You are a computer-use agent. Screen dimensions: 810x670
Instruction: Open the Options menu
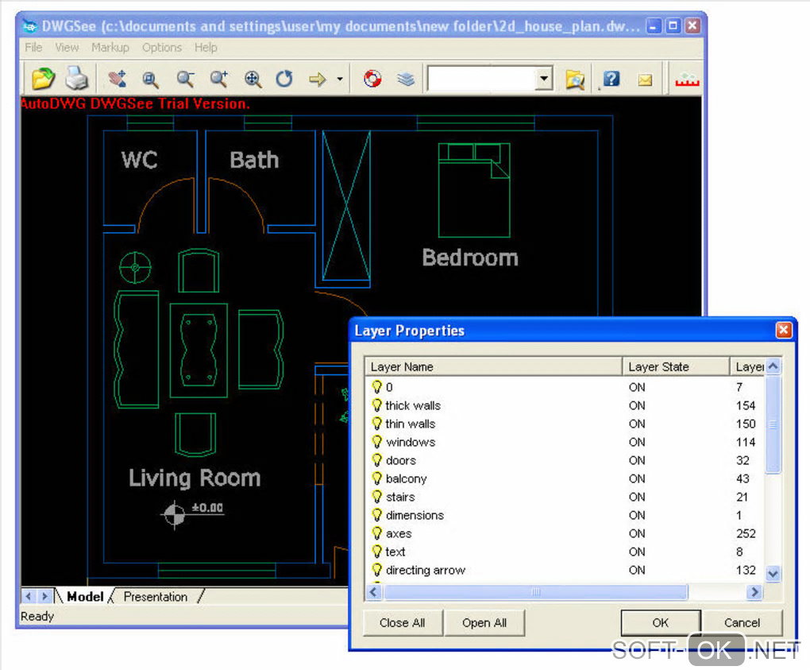162,48
